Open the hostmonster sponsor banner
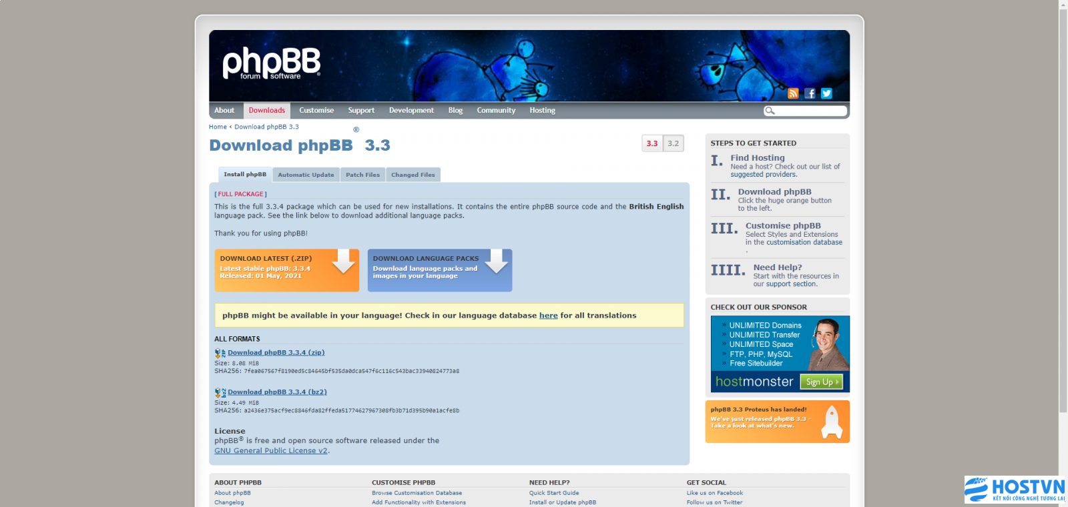 [780, 354]
